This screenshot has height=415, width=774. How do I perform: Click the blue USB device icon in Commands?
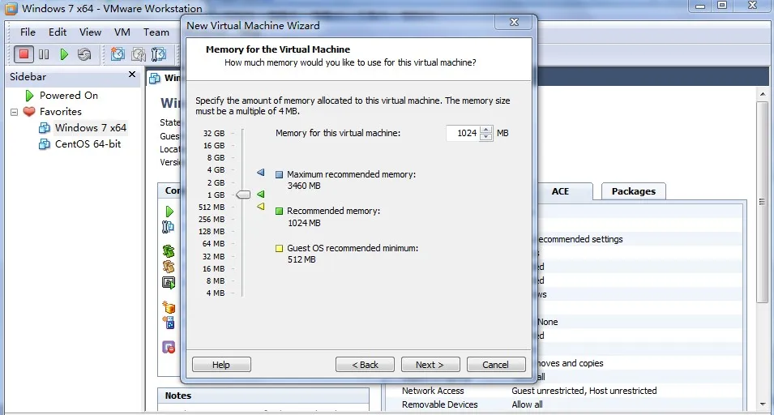pos(169,323)
